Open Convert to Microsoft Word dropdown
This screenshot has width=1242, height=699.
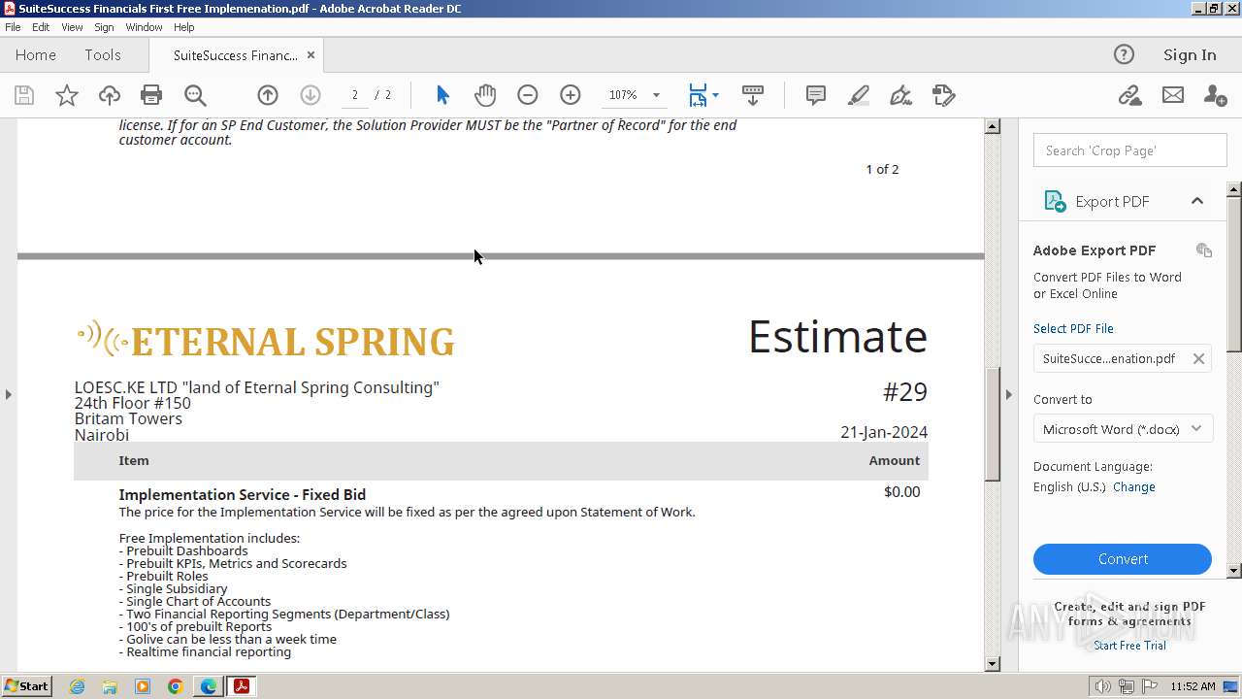pos(1123,429)
